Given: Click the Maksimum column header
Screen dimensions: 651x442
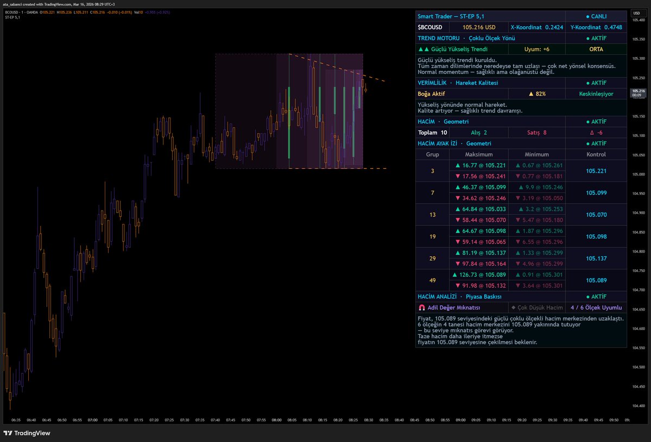Looking at the screenshot, I should coord(479,154).
